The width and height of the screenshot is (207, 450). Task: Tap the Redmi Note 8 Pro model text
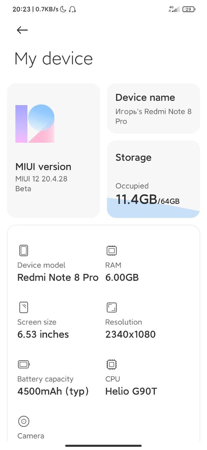point(58,277)
